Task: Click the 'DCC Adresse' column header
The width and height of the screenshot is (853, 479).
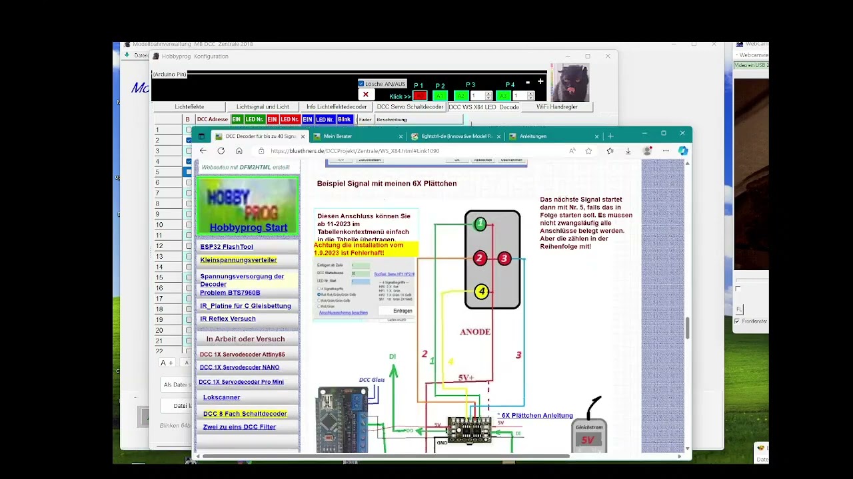Action: [x=213, y=120]
